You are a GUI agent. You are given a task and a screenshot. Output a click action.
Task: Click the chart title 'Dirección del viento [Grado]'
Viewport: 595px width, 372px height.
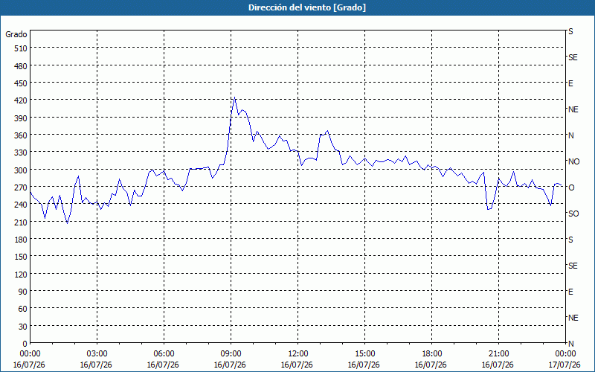[307, 7]
